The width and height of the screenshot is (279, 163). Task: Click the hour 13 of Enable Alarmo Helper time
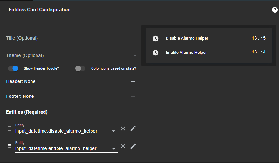254,52
